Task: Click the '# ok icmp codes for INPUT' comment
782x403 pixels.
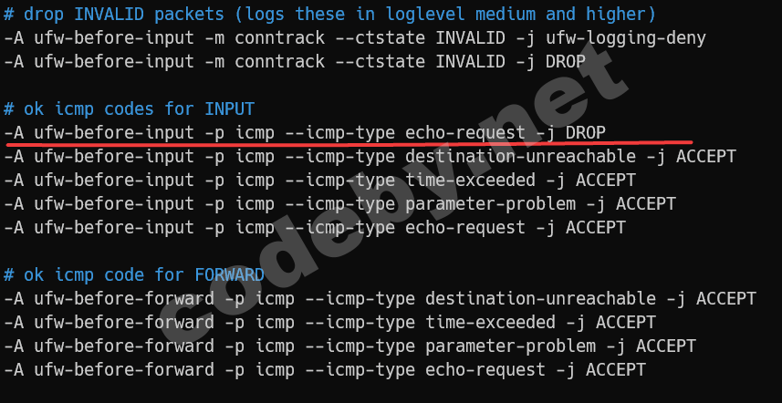Action: pos(130,109)
